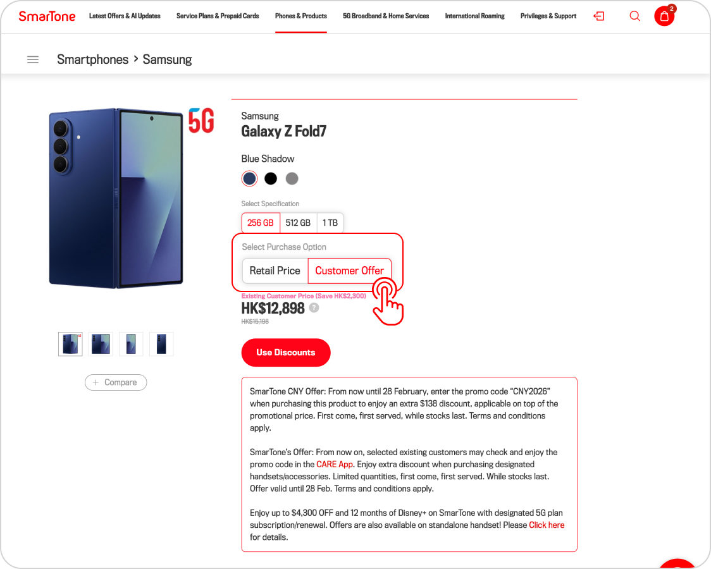711x569 pixels.
Task: Open the CARE App link
Action: (x=335, y=465)
